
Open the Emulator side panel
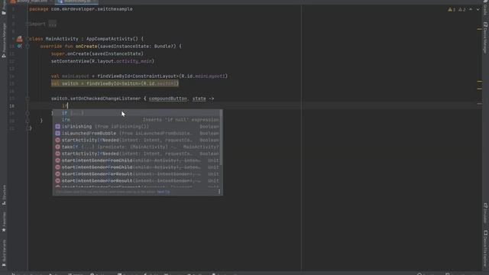[485, 213]
